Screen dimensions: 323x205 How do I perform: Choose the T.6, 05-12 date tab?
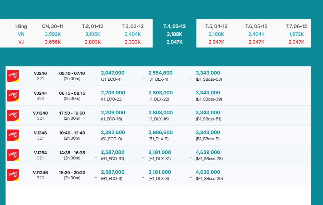click(256, 34)
